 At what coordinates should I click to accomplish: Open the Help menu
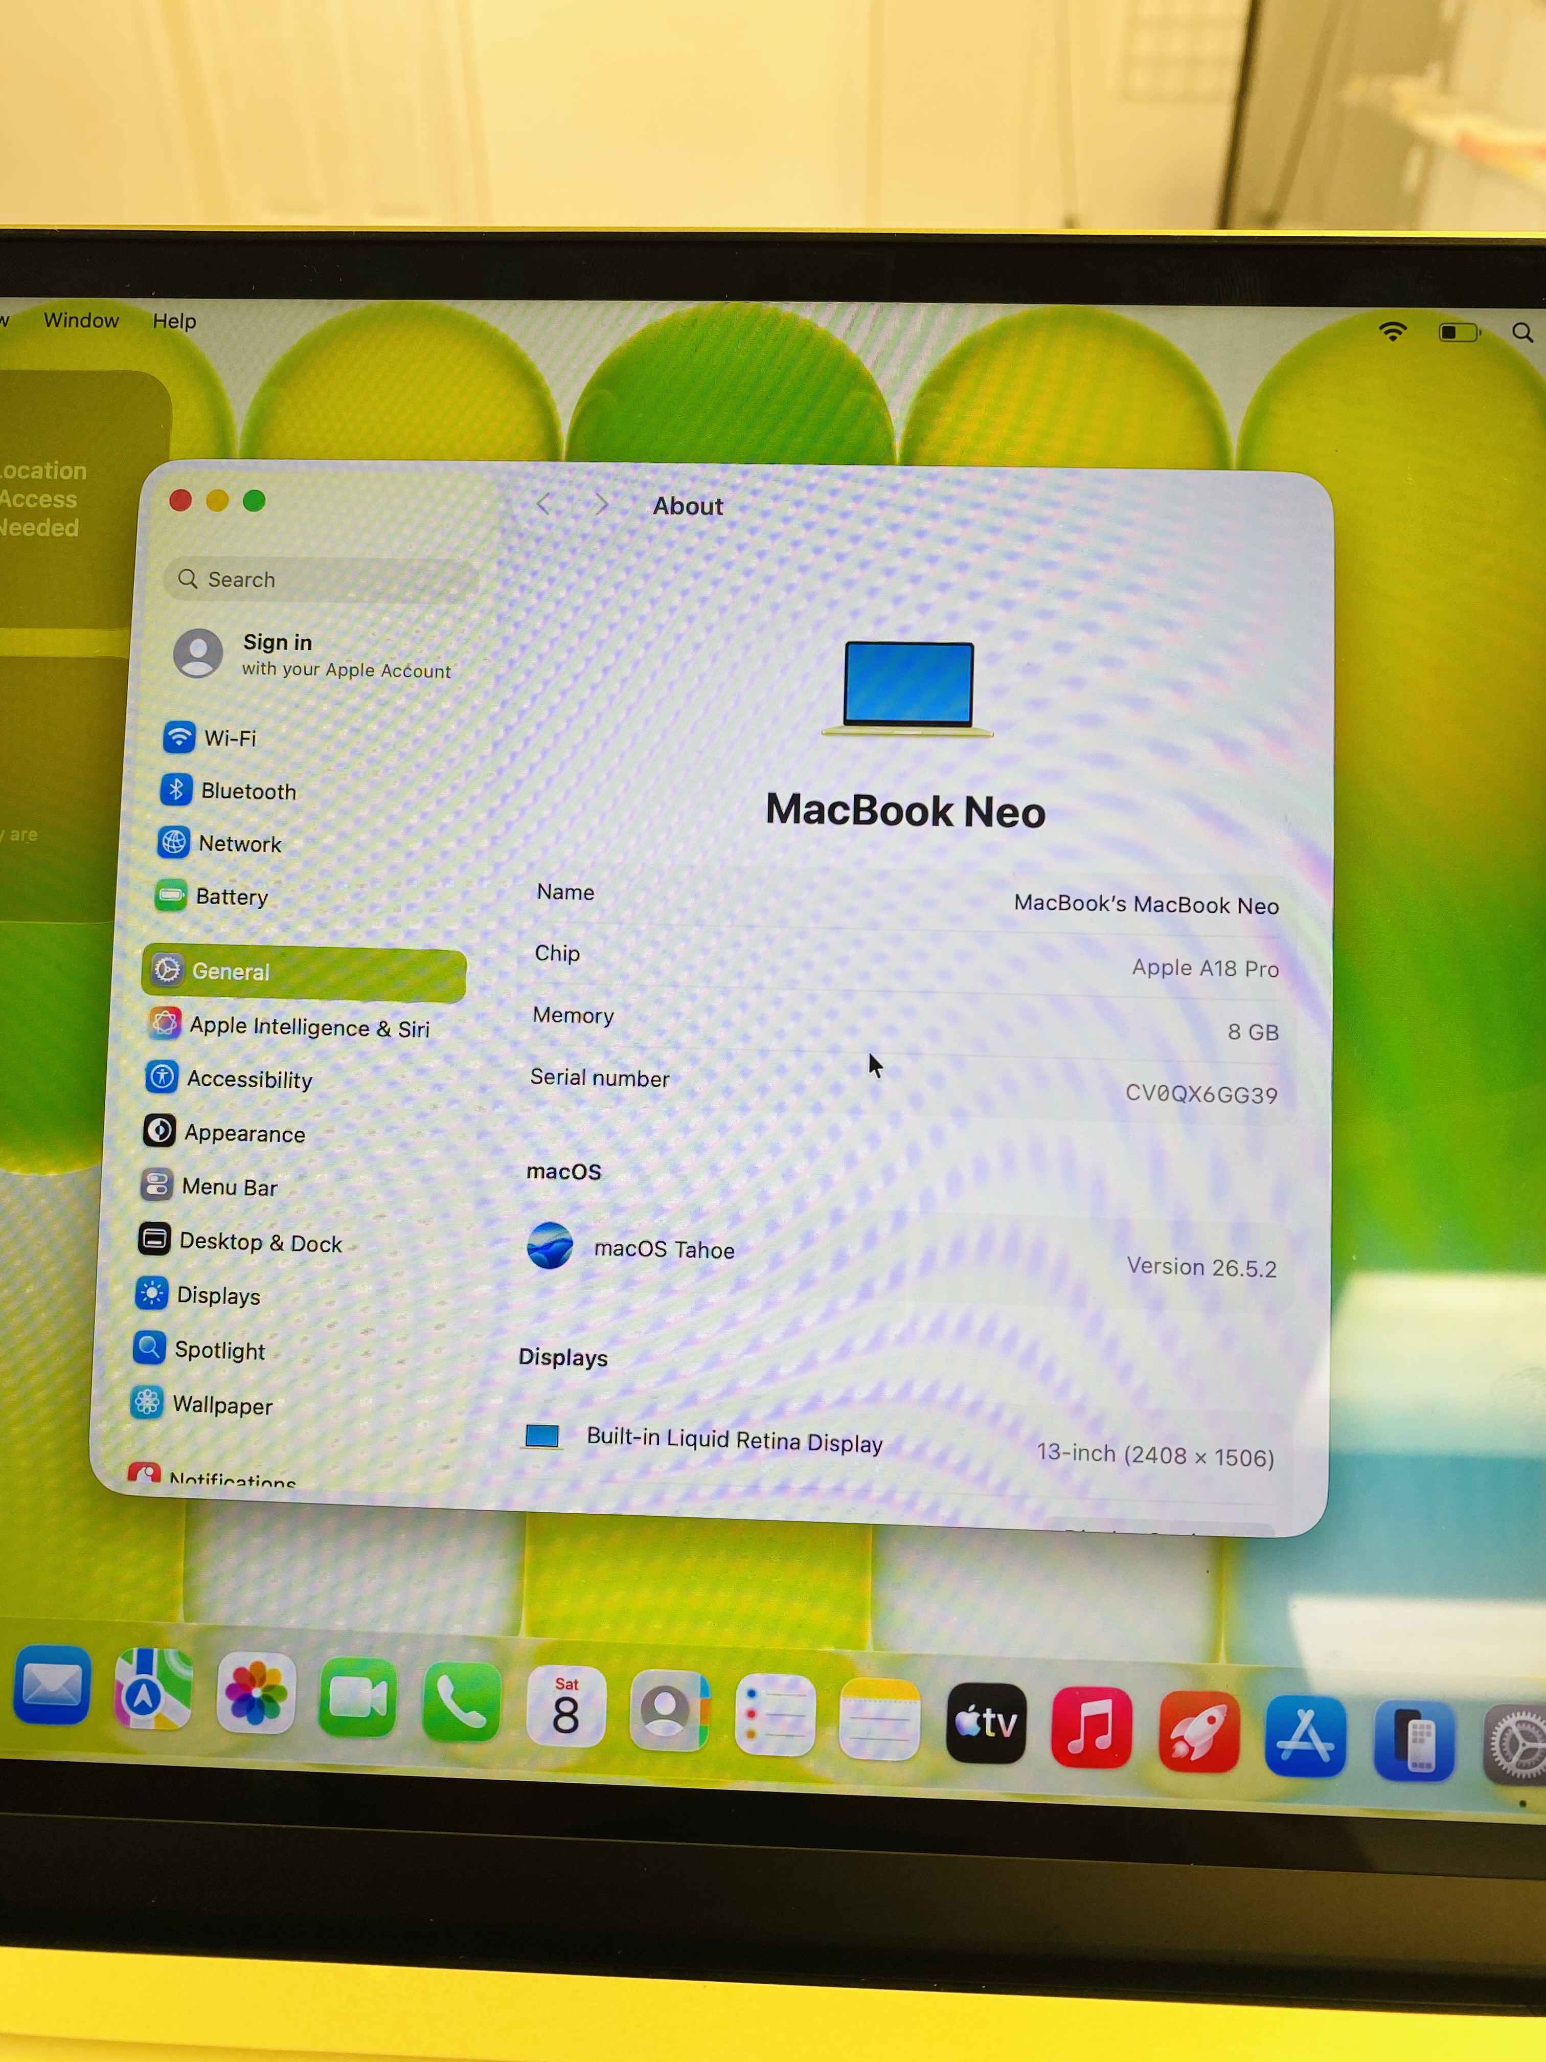174,321
